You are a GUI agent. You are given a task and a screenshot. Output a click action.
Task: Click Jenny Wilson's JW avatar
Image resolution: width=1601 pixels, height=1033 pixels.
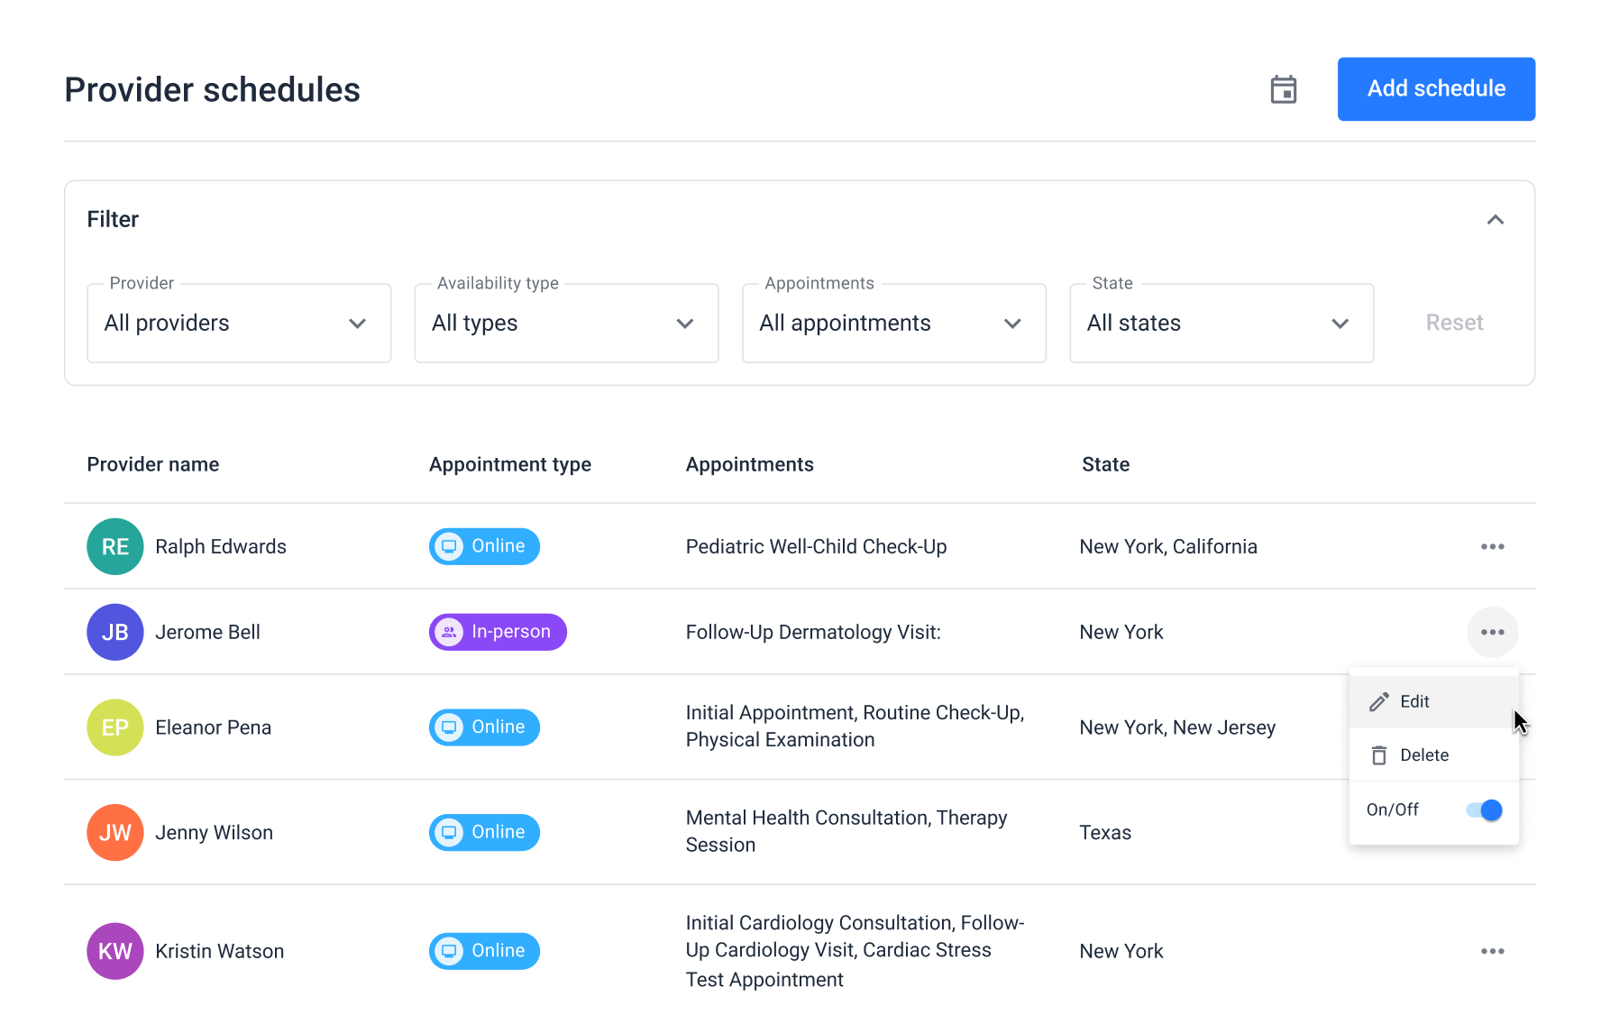point(115,832)
